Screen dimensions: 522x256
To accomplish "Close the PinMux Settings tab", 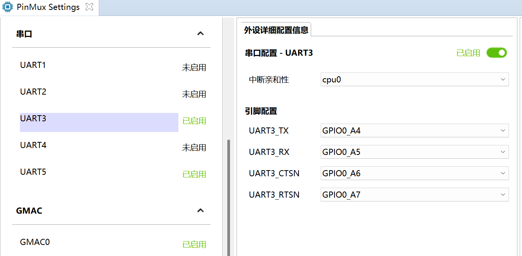I will tap(89, 7).
